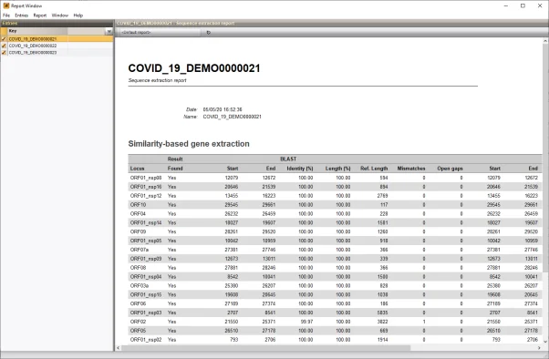The height and width of the screenshot is (359, 549).
Task: Click the scroll left arrow
Action: [x=118, y=348]
